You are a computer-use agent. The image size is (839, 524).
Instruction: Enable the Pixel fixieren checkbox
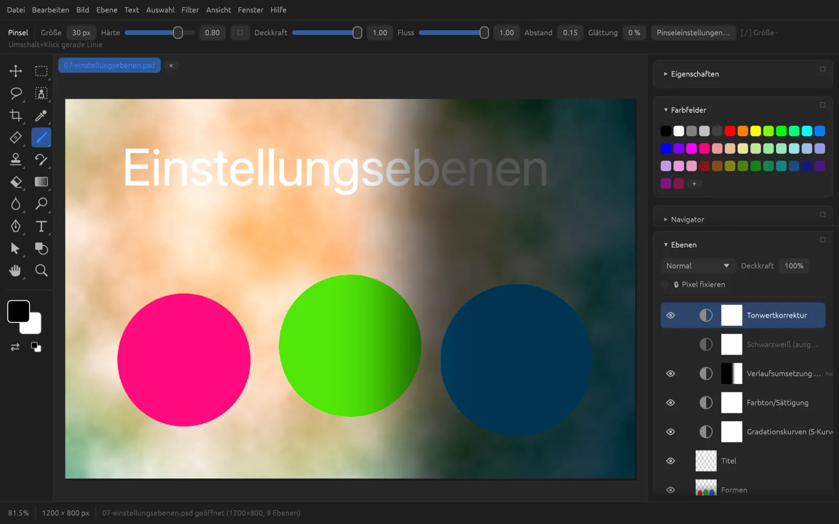tap(665, 285)
